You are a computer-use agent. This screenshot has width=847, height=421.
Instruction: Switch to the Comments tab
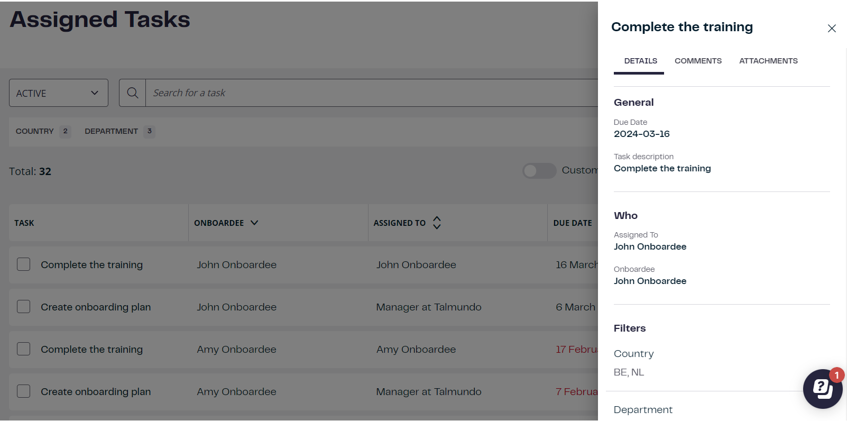tap(698, 61)
